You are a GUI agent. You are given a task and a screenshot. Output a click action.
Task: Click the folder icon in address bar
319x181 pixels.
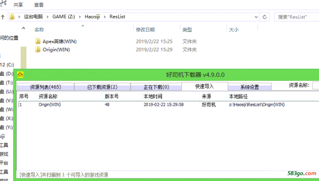click(x=12, y=16)
